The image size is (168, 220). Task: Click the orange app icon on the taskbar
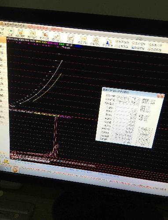tap(15, 170)
